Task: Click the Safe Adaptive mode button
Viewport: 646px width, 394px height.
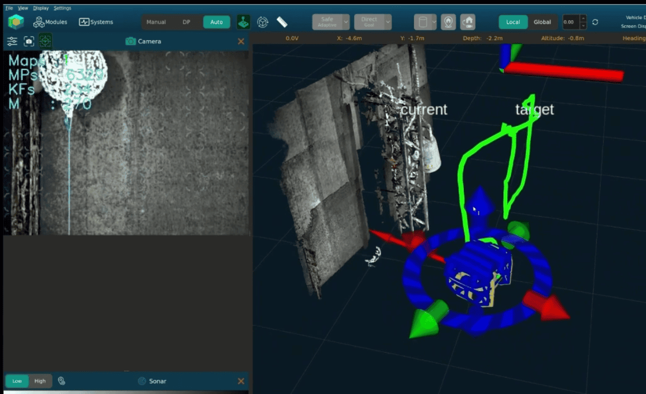Action: pyautogui.click(x=327, y=22)
